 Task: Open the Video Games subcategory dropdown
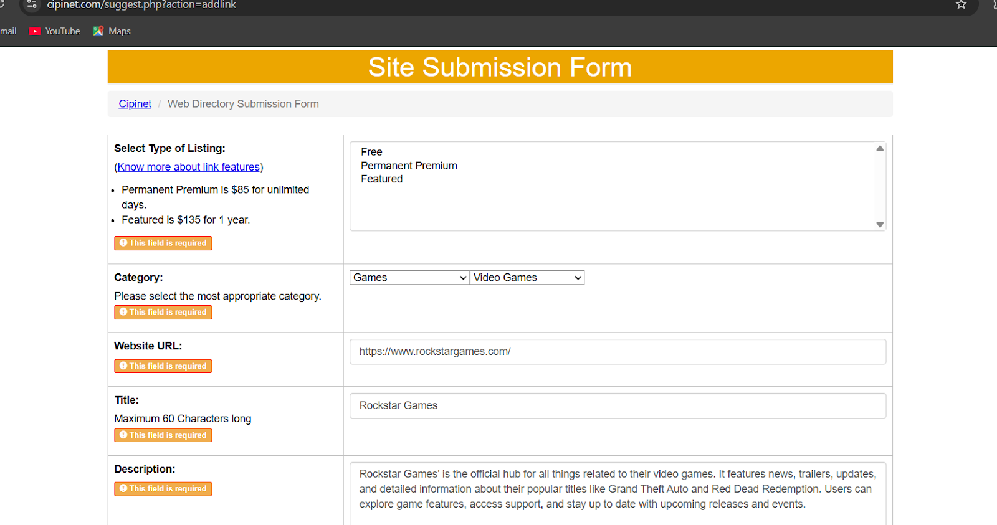click(527, 278)
